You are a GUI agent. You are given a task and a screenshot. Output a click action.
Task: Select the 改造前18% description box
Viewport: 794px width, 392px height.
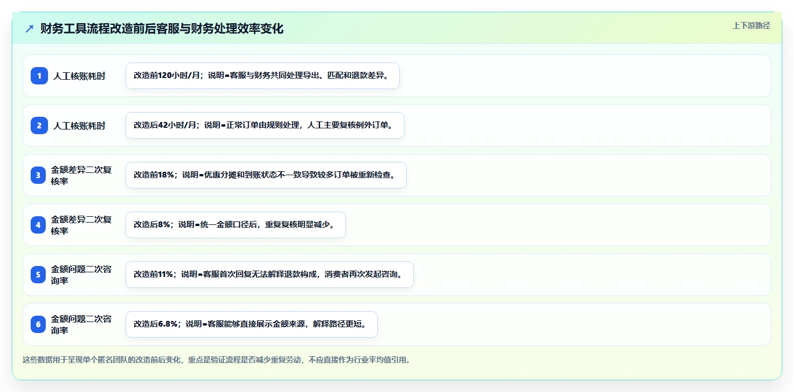pyautogui.click(x=266, y=175)
